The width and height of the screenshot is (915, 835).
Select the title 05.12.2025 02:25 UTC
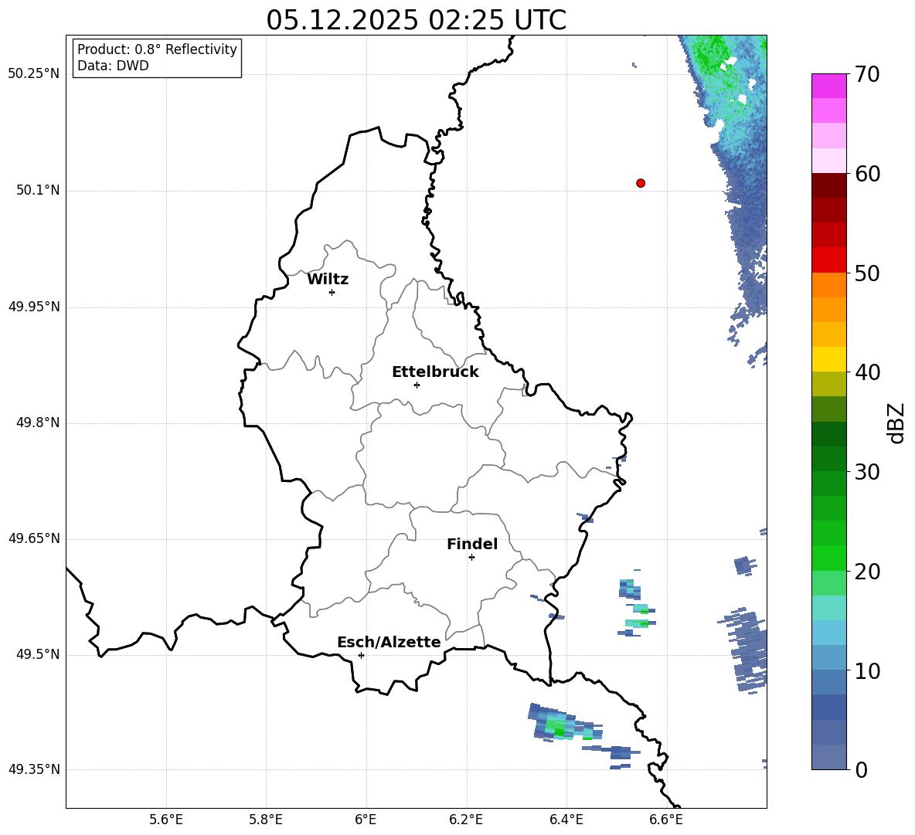coord(416,20)
